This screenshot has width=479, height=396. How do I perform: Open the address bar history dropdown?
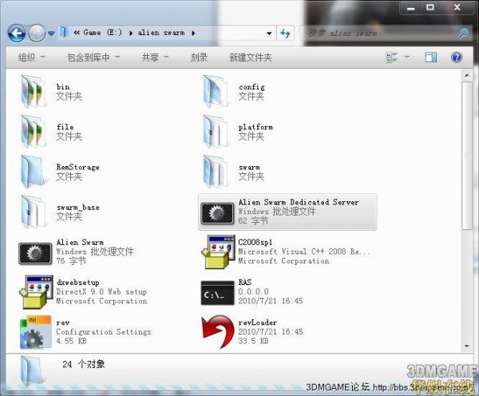coord(269,33)
